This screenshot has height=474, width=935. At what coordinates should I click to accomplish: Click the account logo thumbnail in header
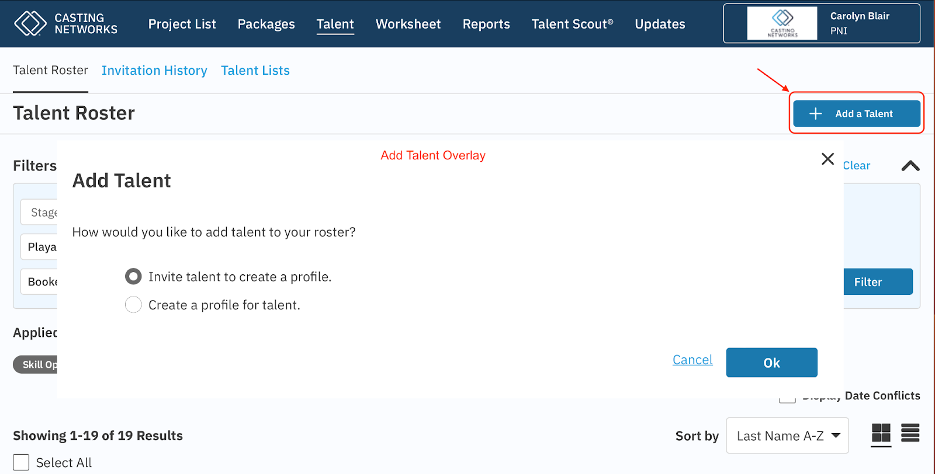782,23
